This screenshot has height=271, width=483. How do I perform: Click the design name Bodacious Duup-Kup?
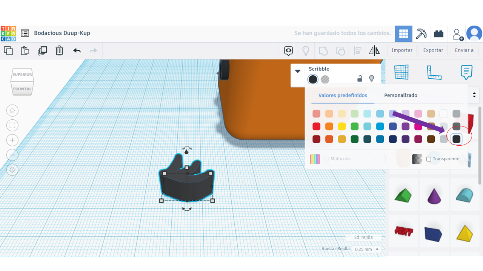[62, 33]
